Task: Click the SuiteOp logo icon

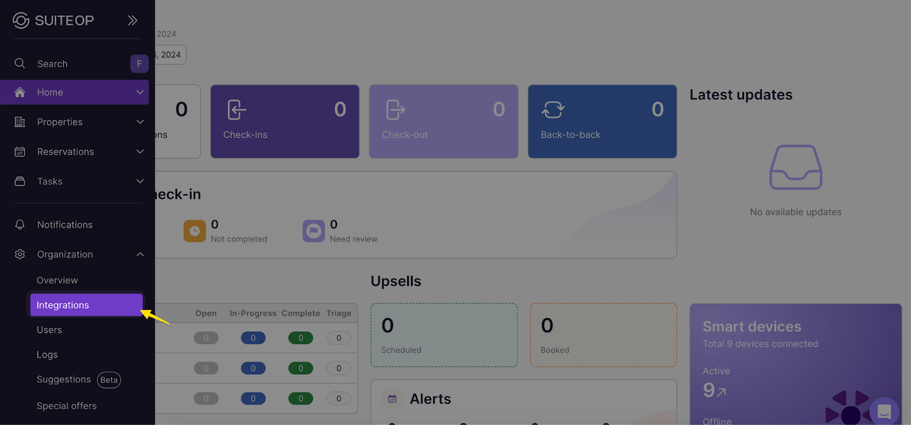Action: pyautogui.click(x=21, y=20)
